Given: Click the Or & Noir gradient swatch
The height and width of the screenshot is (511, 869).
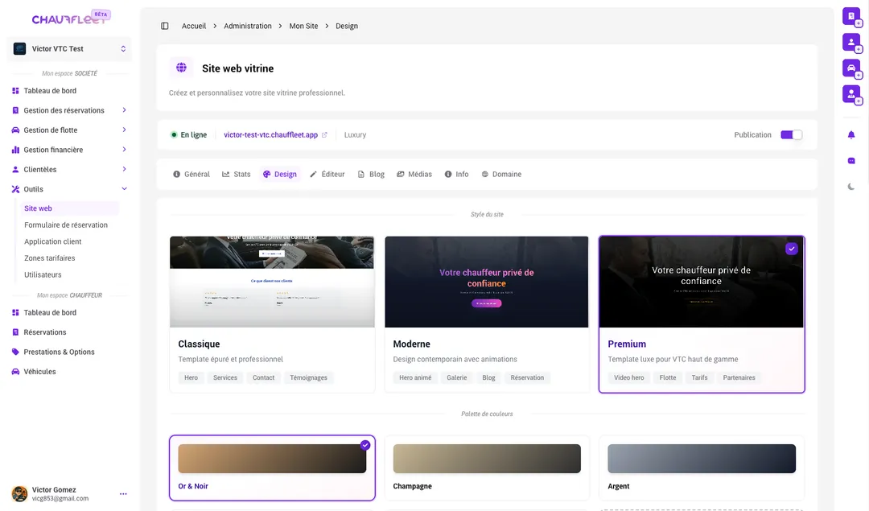Looking at the screenshot, I should 272,459.
